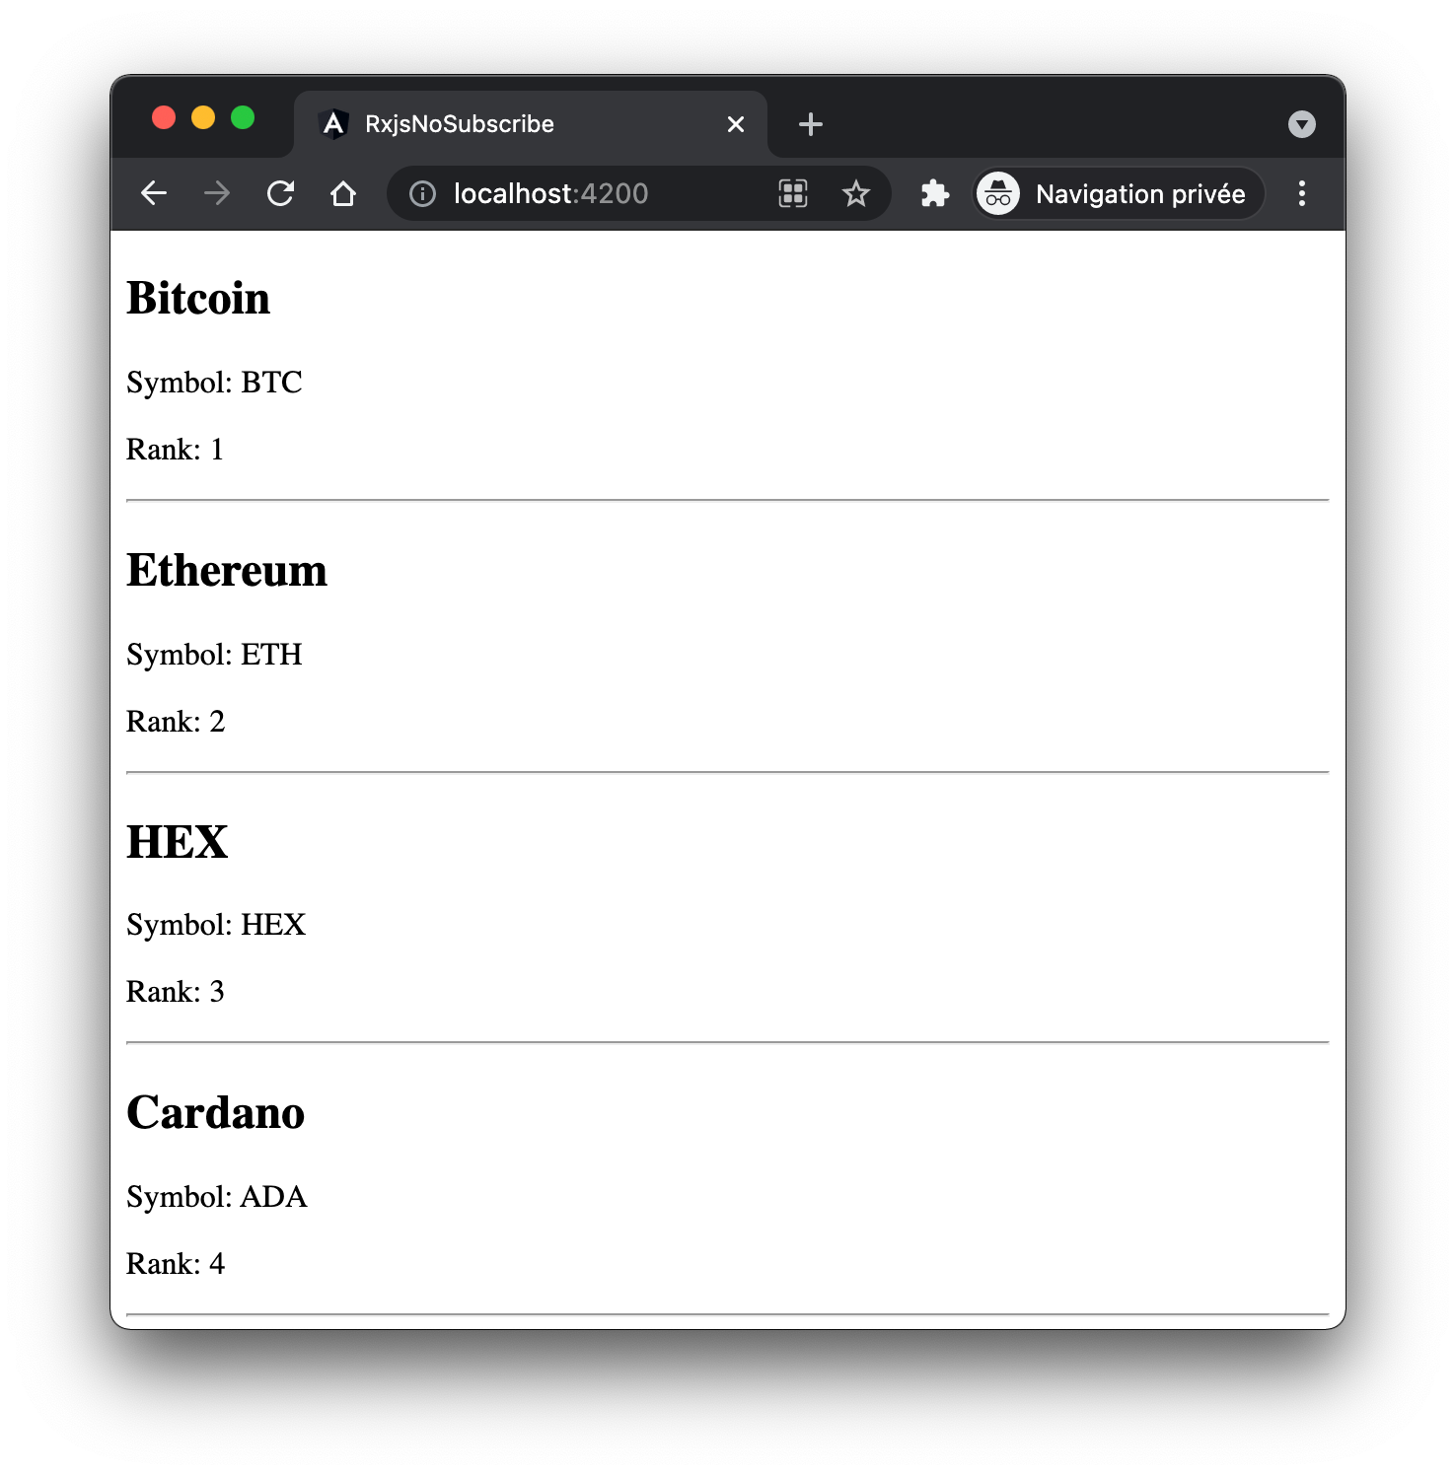Reload the localhost page
This screenshot has height=1475, width=1456.
[x=281, y=193]
